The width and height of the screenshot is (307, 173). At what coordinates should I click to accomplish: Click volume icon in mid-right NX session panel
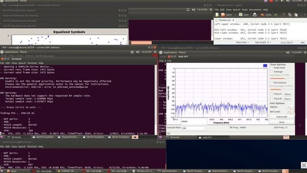[x=288, y=52]
